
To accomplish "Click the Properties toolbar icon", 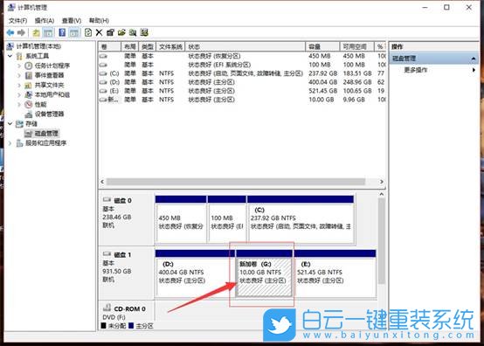I will 110,32.
